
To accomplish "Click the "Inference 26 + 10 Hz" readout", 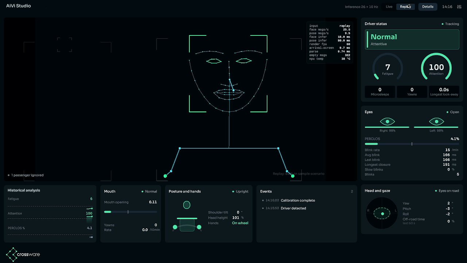I will click(362, 7).
